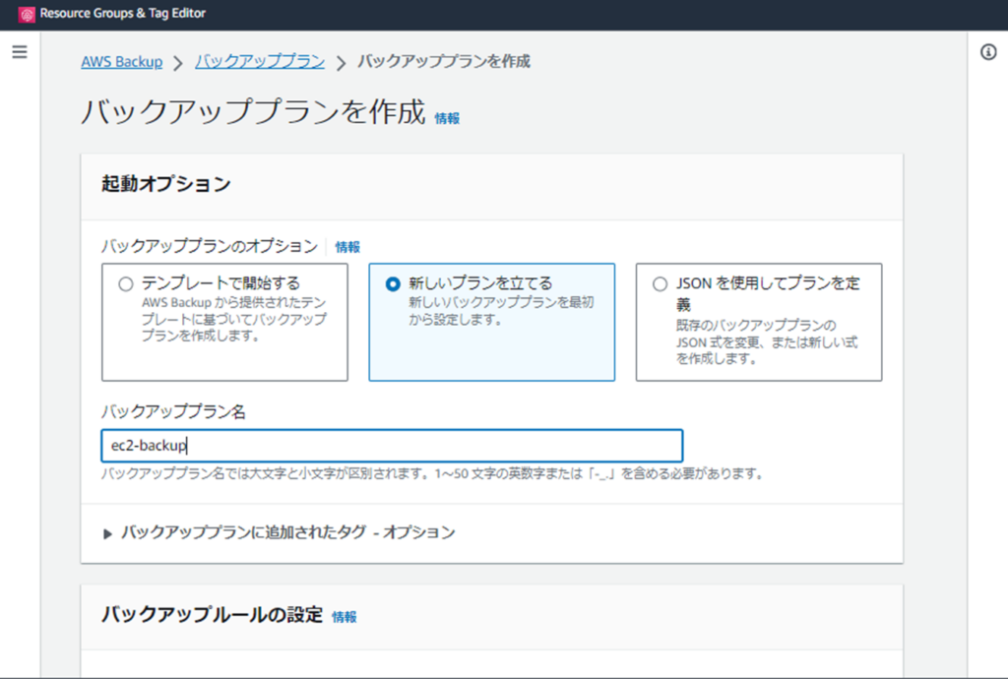Select 新しいプランを立てる radio option
1008x679 pixels.
click(x=393, y=284)
